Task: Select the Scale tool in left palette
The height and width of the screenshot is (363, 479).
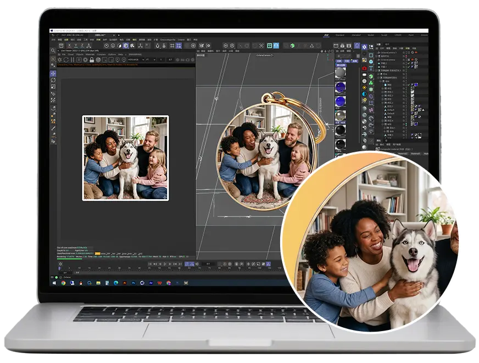Action: click(x=53, y=87)
